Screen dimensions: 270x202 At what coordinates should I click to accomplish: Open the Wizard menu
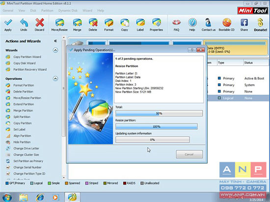(x=87, y=10)
